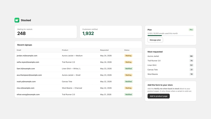The height and width of the screenshot is (119, 211).
Task: Click Wool Beanie in Most requested list
Action: [x=153, y=74]
